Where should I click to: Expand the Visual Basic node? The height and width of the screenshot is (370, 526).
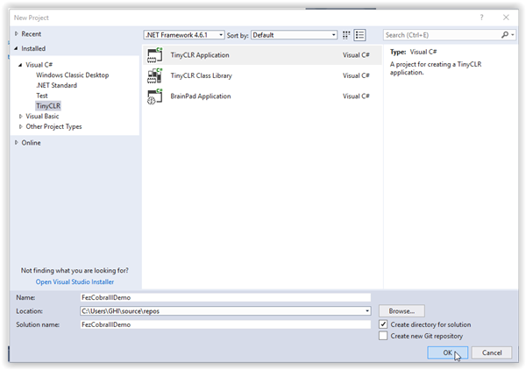pyautogui.click(x=20, y=116)
